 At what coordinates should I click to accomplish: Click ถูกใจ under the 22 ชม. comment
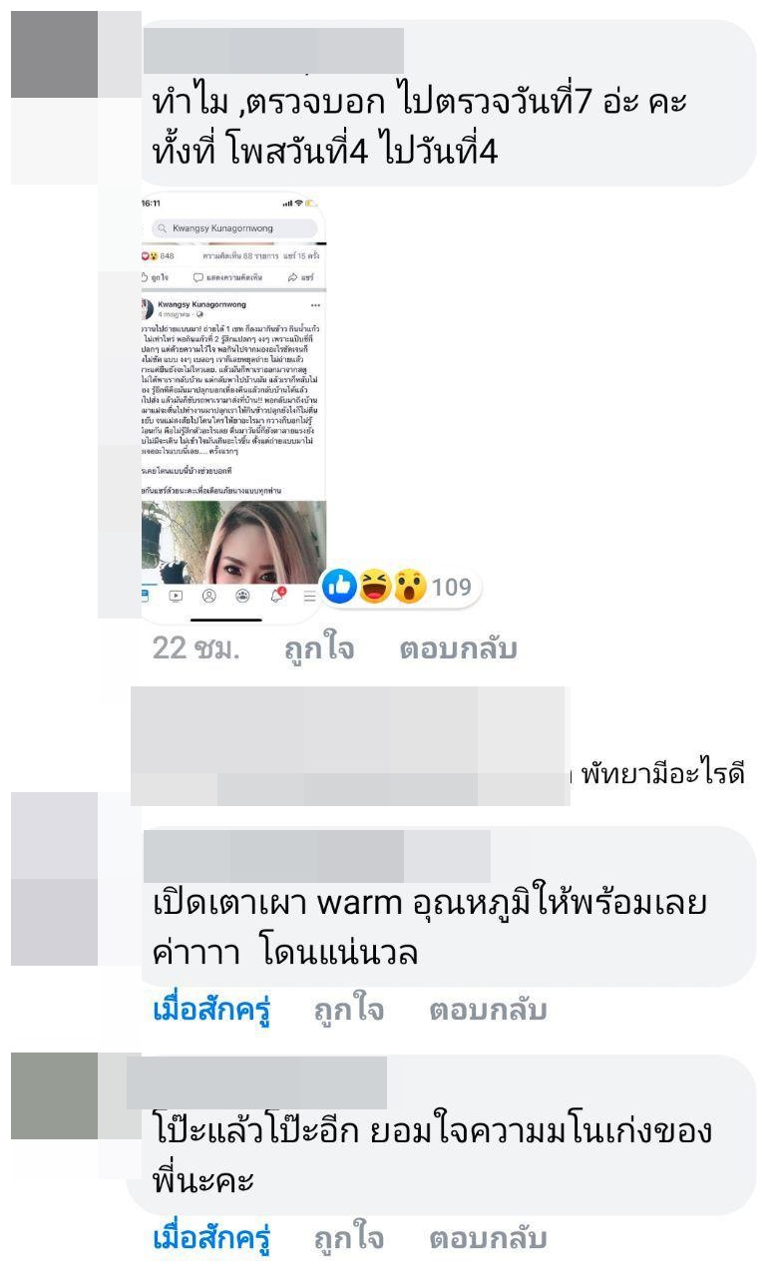tap(319, 649)
